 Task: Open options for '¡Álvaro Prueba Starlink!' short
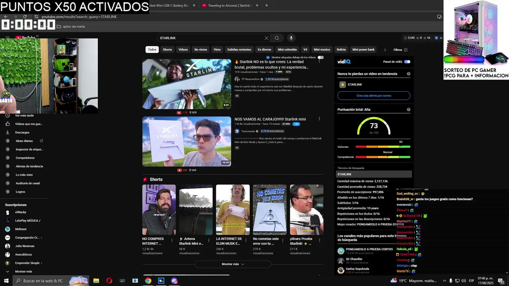320,241
